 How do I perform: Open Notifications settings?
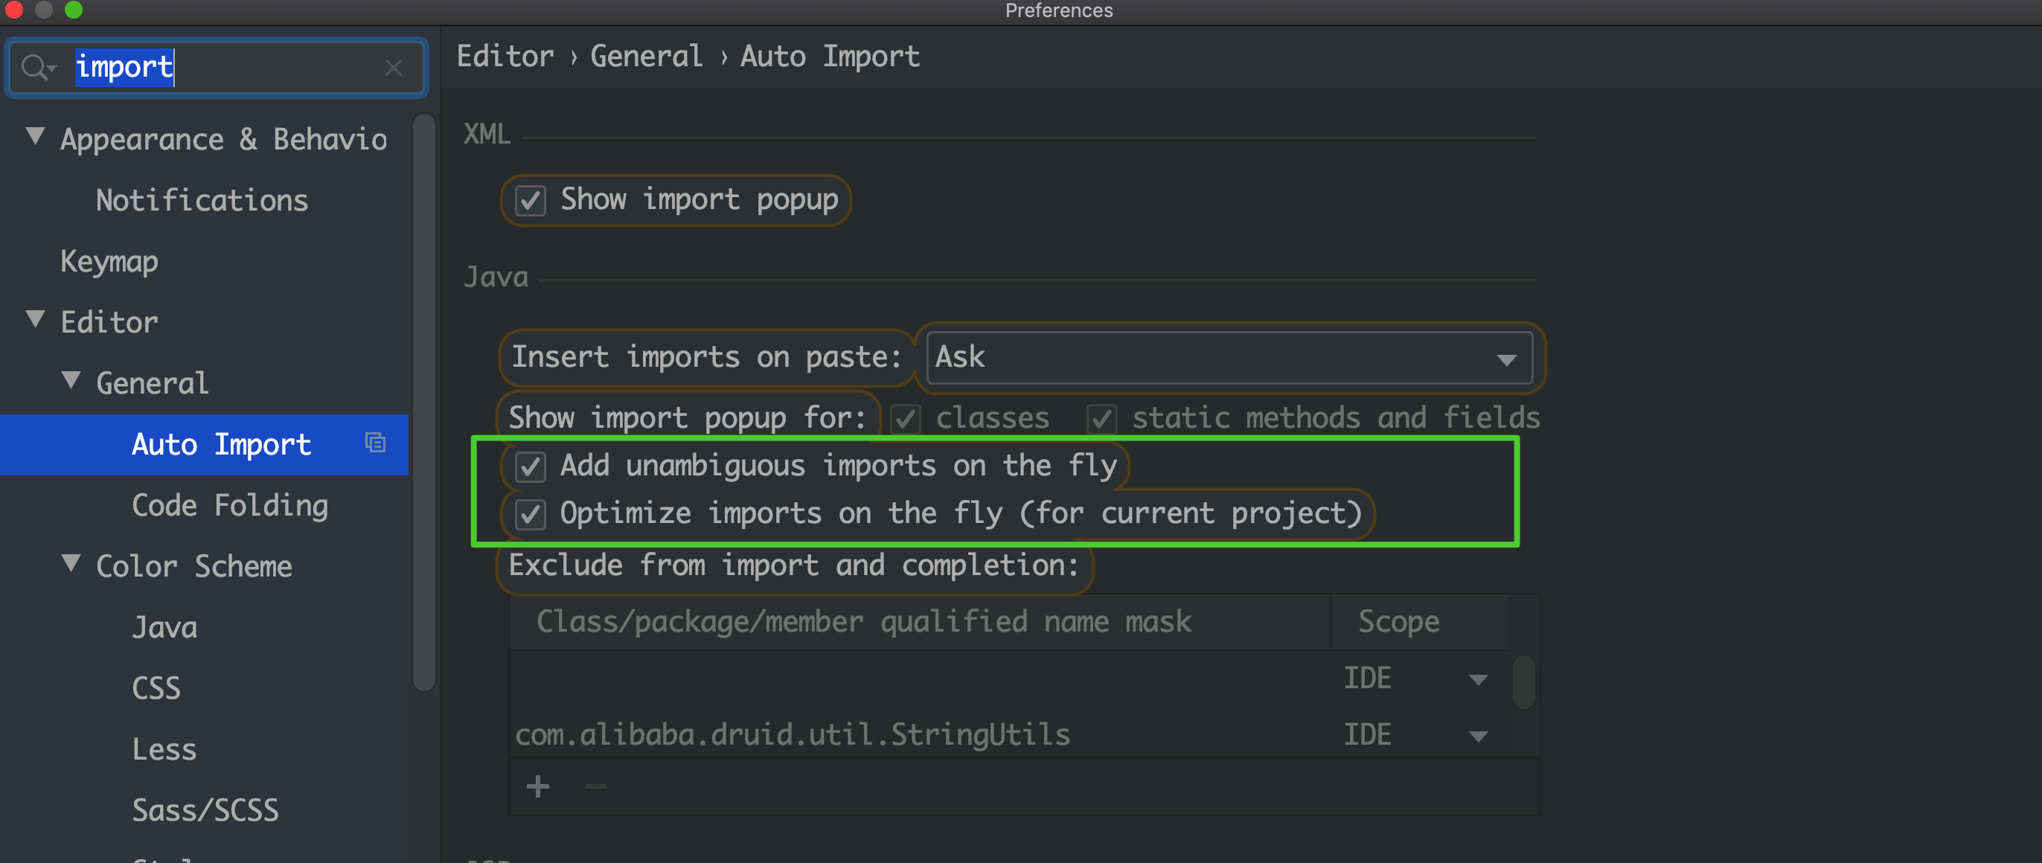pos(202,200)
